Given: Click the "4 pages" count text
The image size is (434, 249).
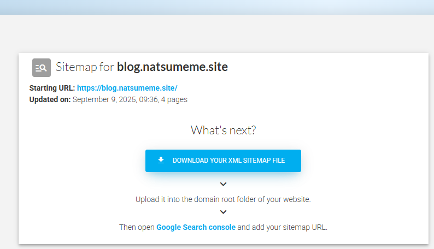Looking at the screenshot, I should coord(174,99).
